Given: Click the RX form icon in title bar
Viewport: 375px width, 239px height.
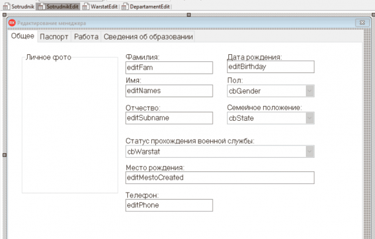Looking at the screenshot, I should [x=12, y=23].
